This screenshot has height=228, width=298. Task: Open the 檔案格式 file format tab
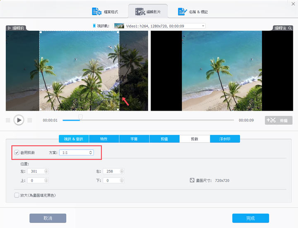105,12
